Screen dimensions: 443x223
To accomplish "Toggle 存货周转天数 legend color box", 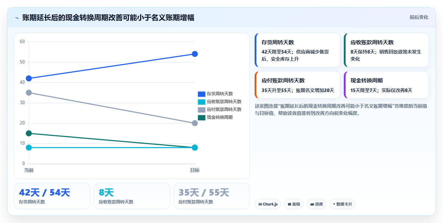I will [202, 94].
